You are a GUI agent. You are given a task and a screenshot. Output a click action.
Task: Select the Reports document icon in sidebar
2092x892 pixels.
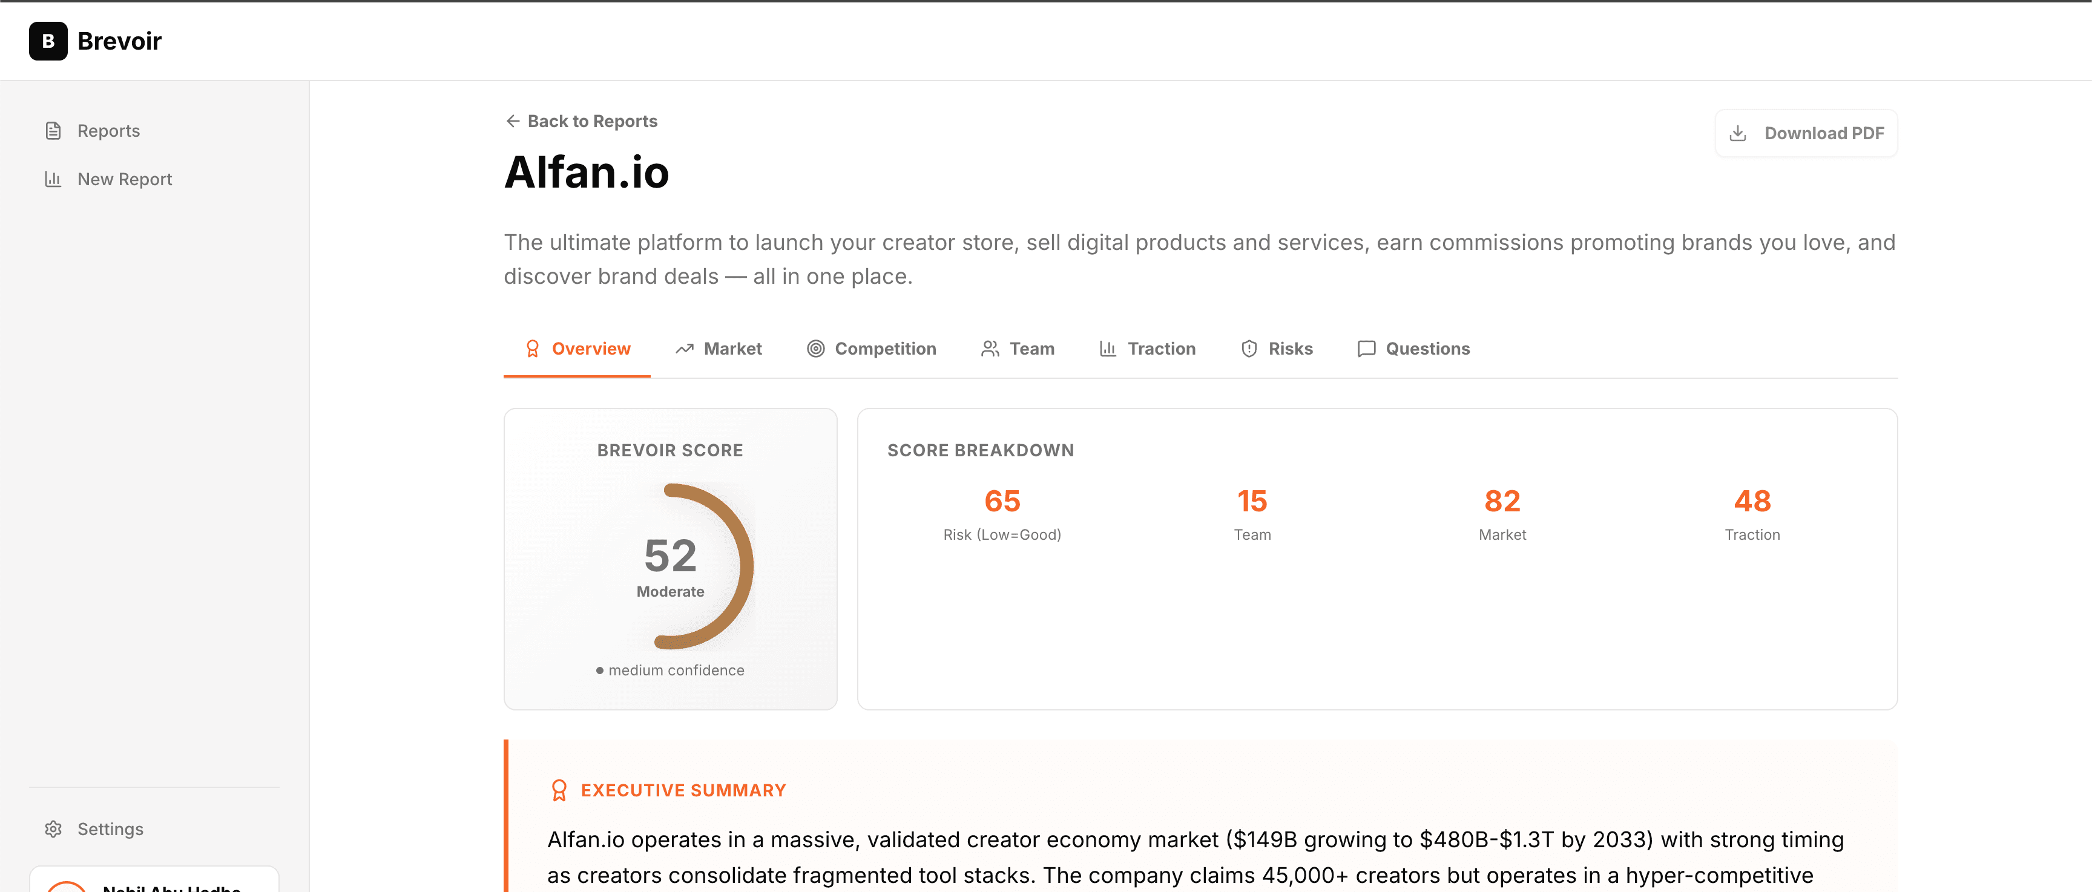(53, 130)
